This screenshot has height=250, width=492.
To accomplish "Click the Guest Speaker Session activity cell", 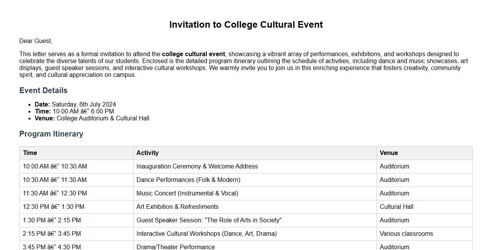I will click(209, 220).
